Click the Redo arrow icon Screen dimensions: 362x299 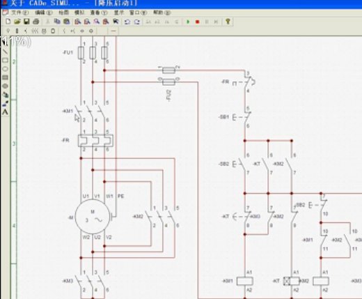(137, 22)
